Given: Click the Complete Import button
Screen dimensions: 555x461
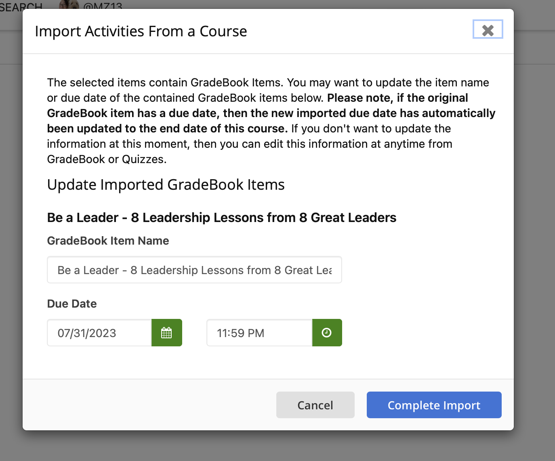Looking at the screenshot, I should 434,405.
